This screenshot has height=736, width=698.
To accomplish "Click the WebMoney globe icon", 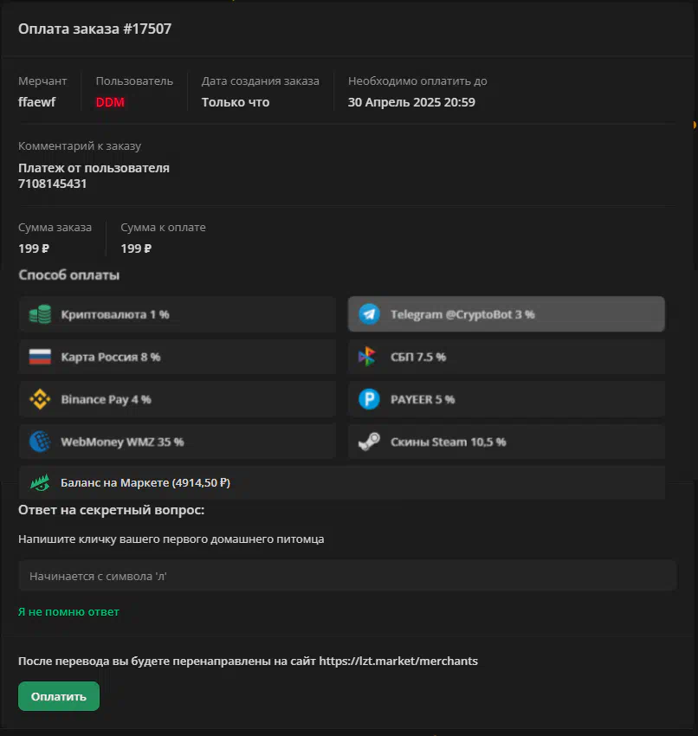I will coord(40,442).
